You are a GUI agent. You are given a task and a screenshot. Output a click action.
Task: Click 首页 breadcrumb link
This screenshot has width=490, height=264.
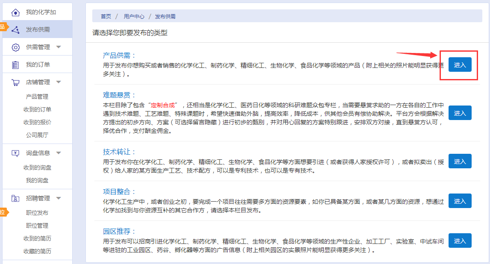point(106,17)
